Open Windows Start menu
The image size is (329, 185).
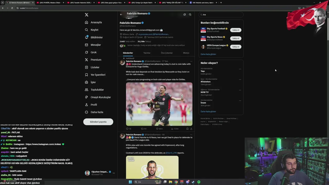point(130,182)
